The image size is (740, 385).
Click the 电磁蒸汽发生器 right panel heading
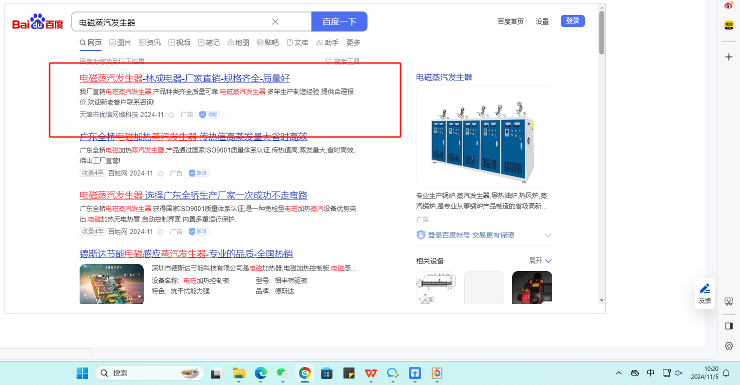(444, 77)
